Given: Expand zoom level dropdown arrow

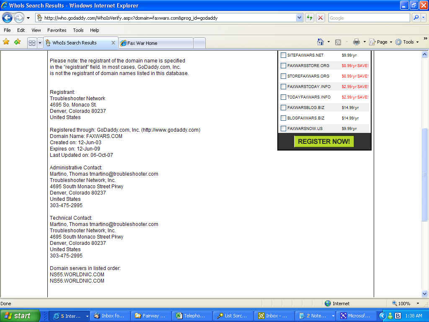Looking at the screenshot, I should point(418,304).
